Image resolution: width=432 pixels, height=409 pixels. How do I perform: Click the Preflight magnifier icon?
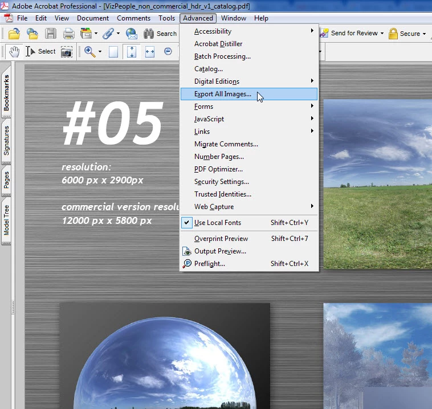coord(187,264)
